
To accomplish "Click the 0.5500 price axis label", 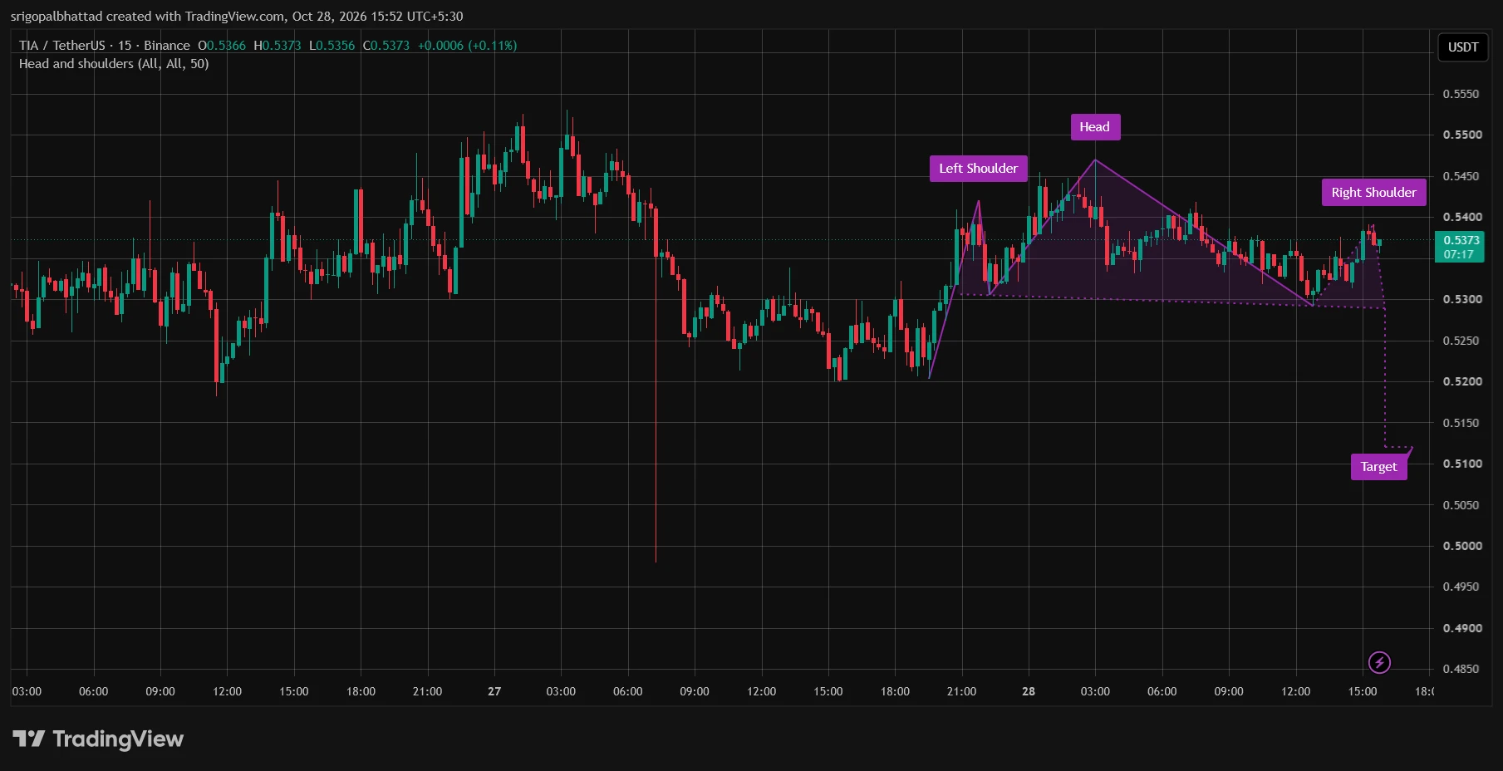I will (1461, 135).
